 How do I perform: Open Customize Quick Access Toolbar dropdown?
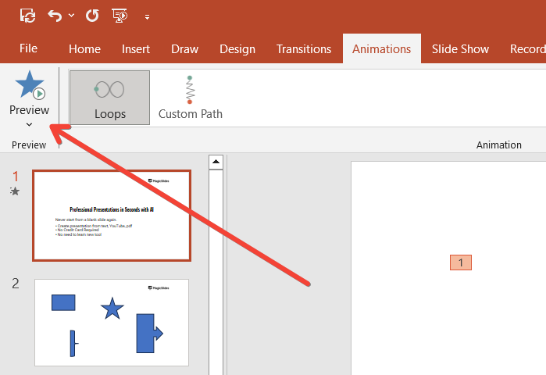pyautogui.click(x=148, y=17)
